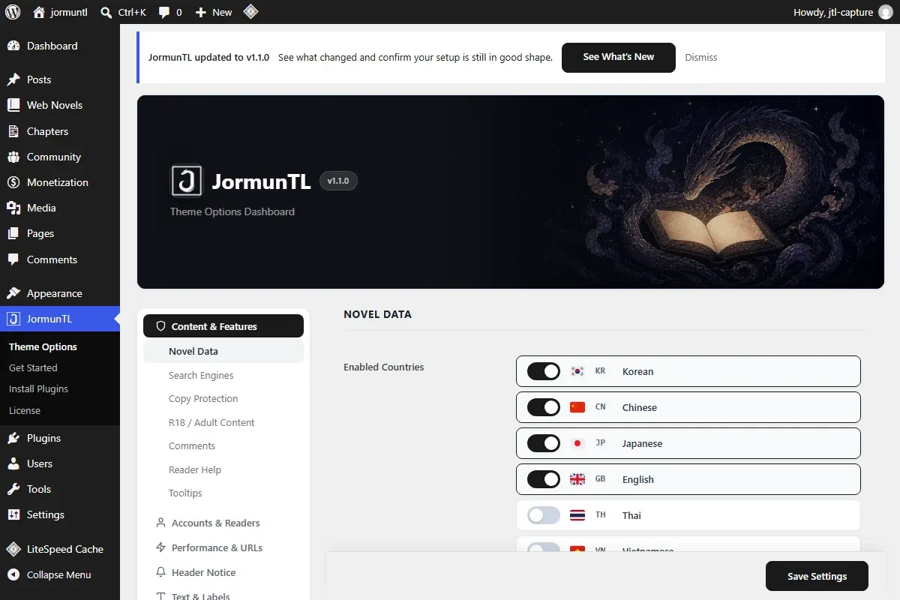
Task: Open Theme Options submenu item
Action: coord(43,346)
